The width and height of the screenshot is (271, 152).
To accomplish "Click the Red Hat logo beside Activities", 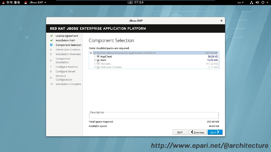I will pyautogui.click(x=3, y=2).
